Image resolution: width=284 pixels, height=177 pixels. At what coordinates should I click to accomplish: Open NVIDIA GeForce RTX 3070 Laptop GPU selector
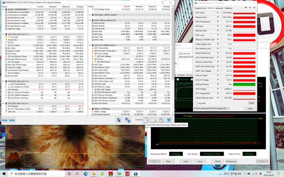(212, 108)
